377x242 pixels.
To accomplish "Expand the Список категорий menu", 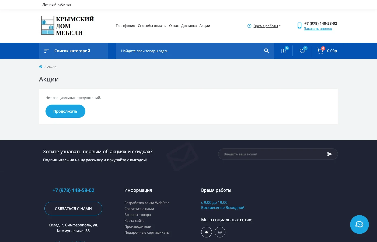I will click(72, 51).
